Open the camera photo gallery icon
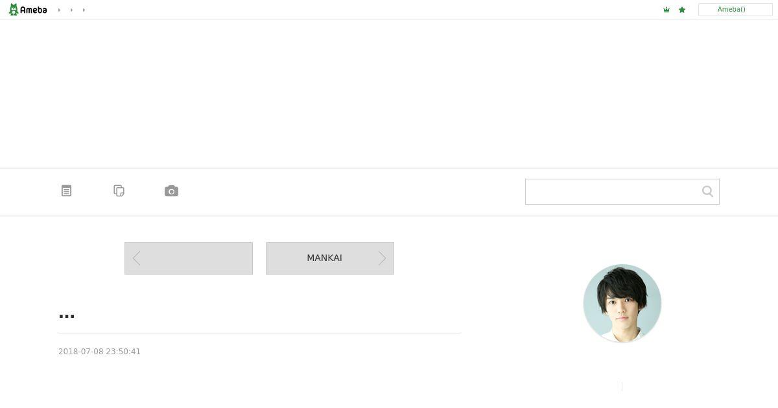Image resolution: width=778 pixels, height=408 pixels. click(171, 191)
